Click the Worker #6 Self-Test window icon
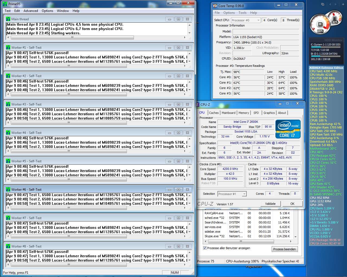347x277 pixels. coord(8,189)
